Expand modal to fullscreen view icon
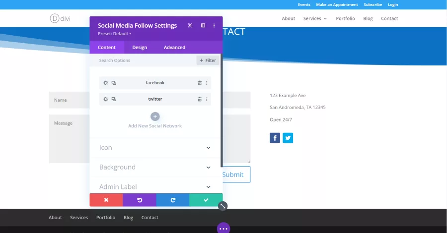 (x=190, y=25)
